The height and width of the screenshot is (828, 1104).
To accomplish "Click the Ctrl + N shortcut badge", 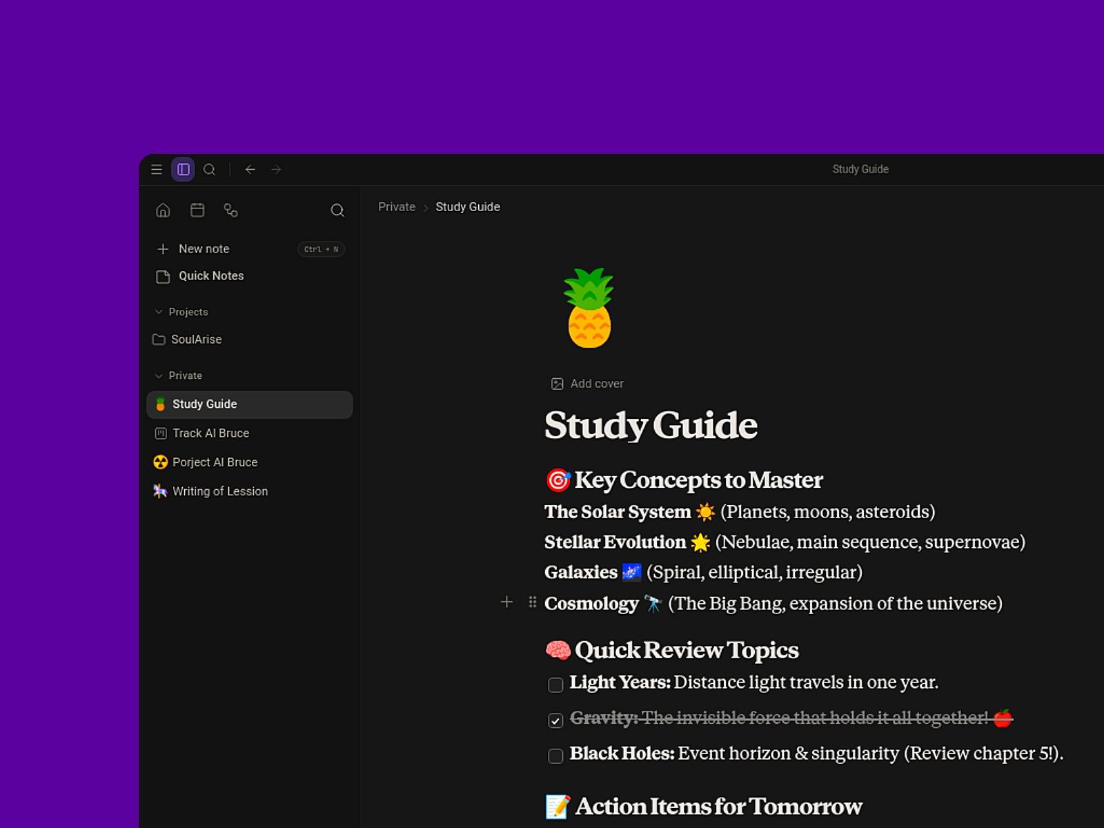I will pyautogui.click(x=322, y=249).
